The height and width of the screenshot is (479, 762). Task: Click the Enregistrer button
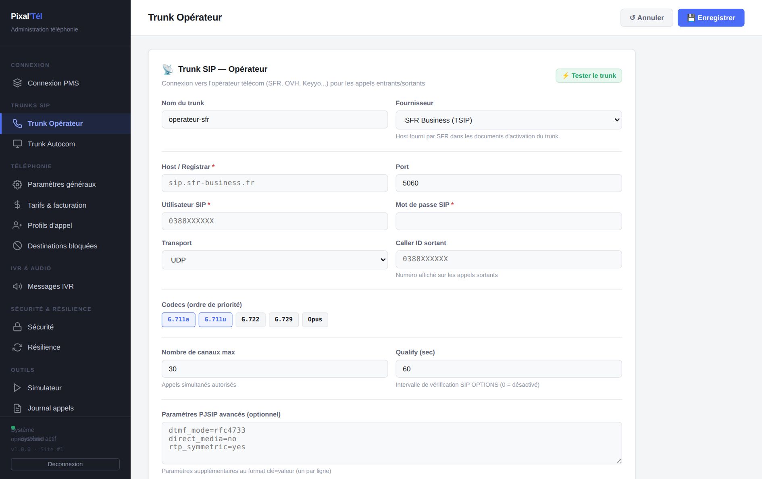point(711,18)
